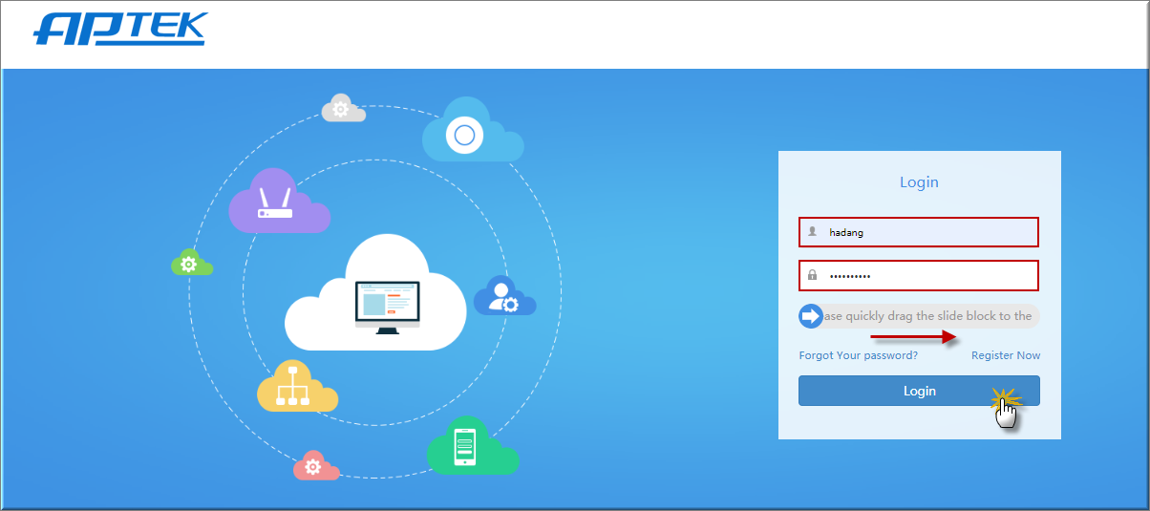1150x511 pixels.
Task: Click the password input field
Action: pyautogui.click(x=919, y=275)
